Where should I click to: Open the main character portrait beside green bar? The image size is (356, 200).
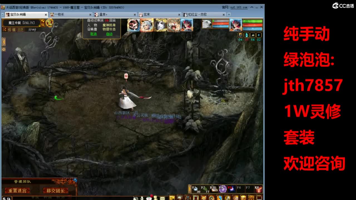click(x=236, y=25)
